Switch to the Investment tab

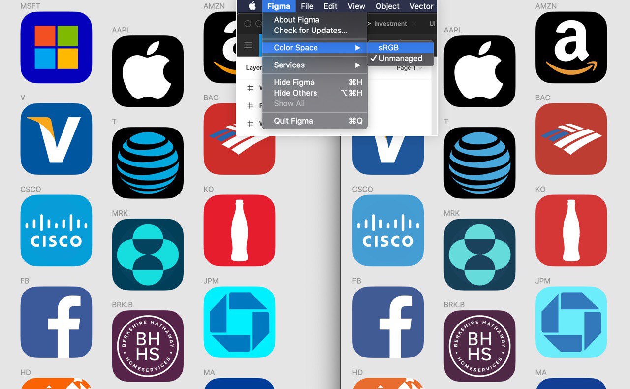390,24
